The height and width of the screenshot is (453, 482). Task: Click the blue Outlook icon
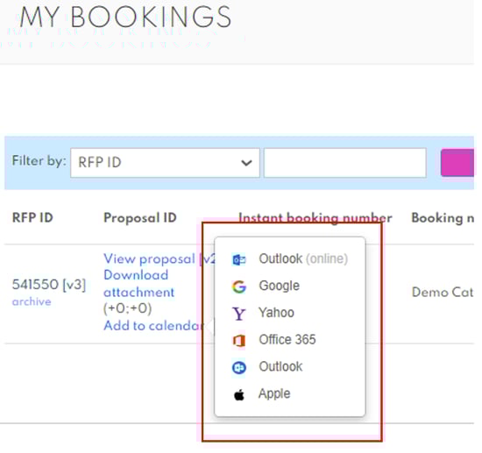coord(239,367)
